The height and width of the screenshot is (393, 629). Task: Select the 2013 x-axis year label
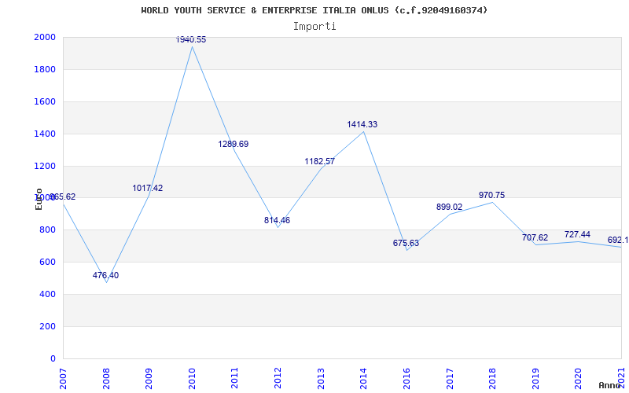coord(321,378)
